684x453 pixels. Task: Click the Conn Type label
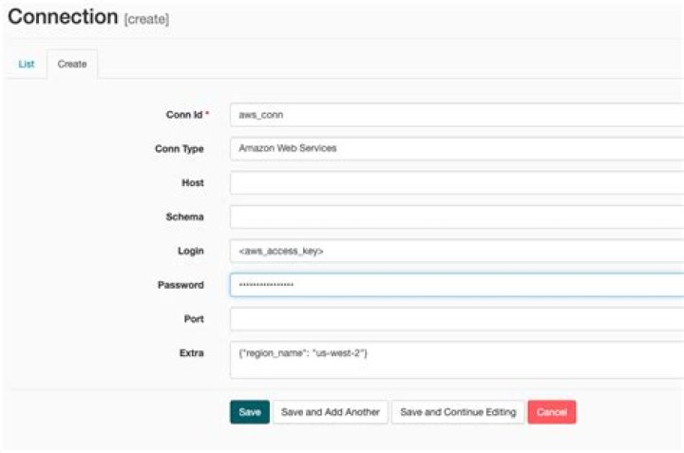coord(179,148)
